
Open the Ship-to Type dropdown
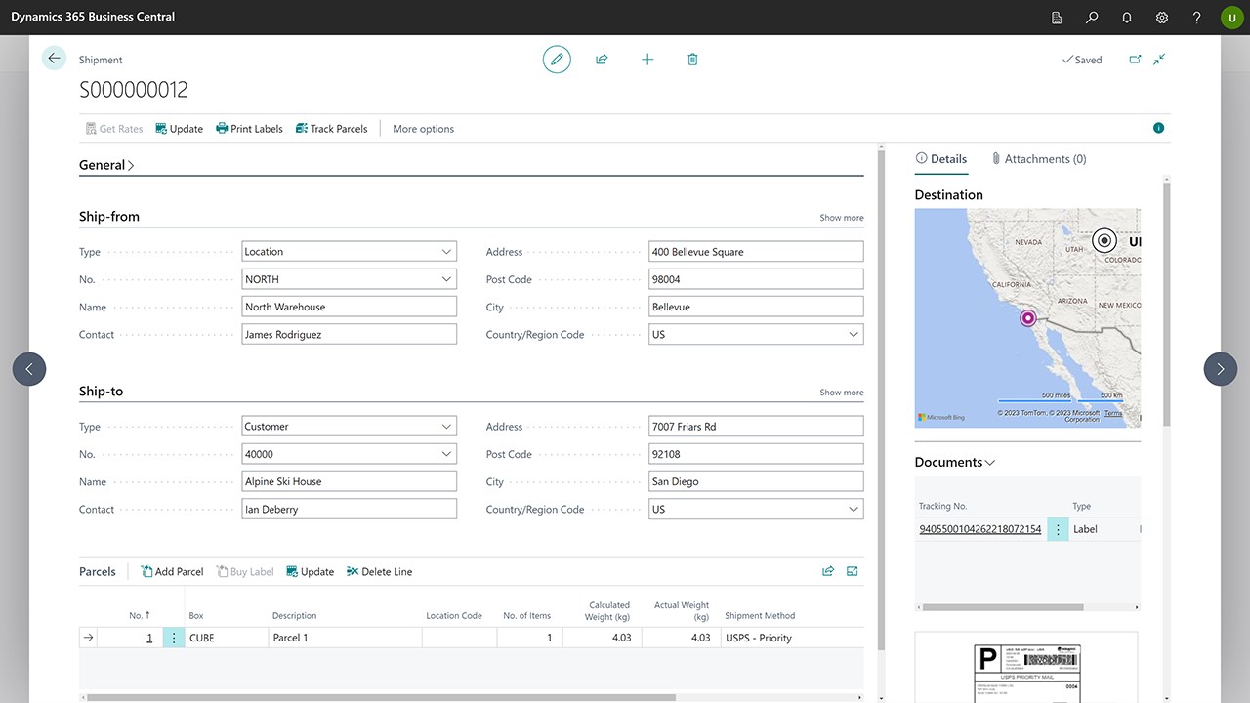447,427
